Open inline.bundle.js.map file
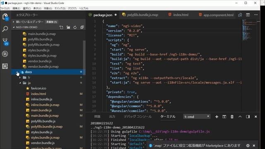Image resolution: width=265 pixels, height=149 pixels. [45, 105]
